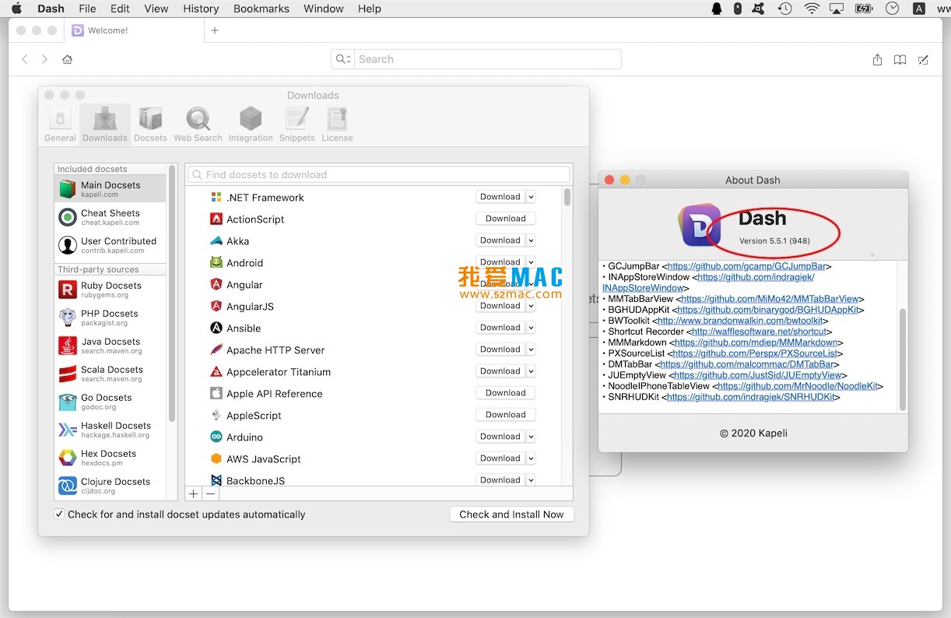Download the AppleScript docset

(x=506, y=415)
